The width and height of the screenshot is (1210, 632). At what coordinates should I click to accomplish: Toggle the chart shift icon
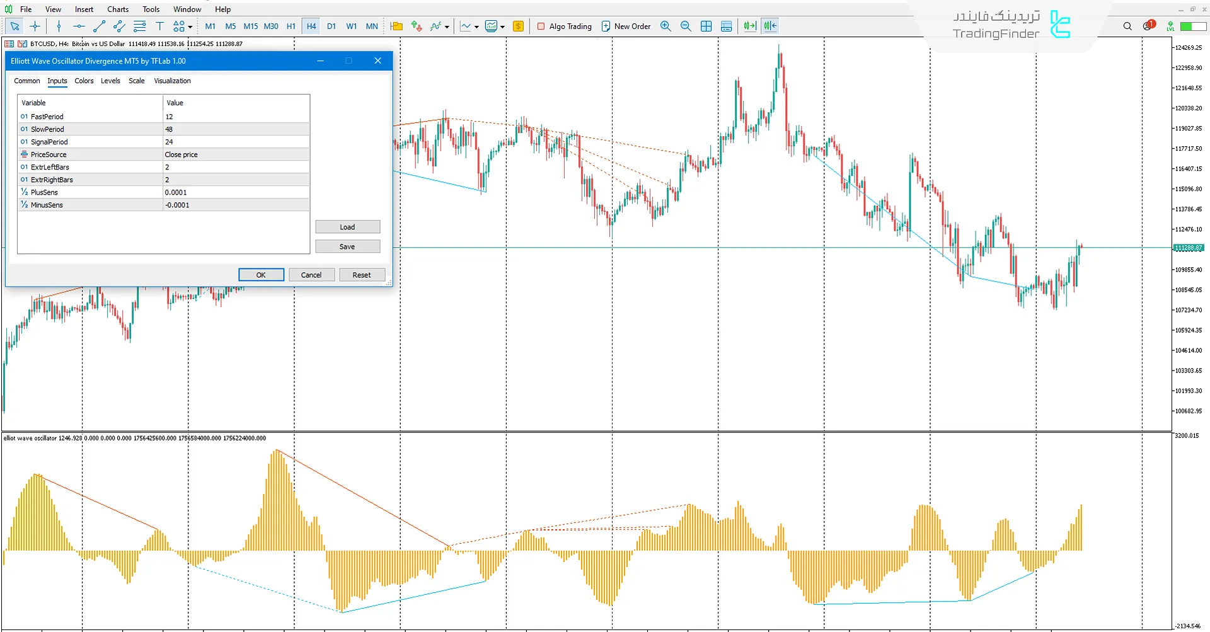pos(769,26)
